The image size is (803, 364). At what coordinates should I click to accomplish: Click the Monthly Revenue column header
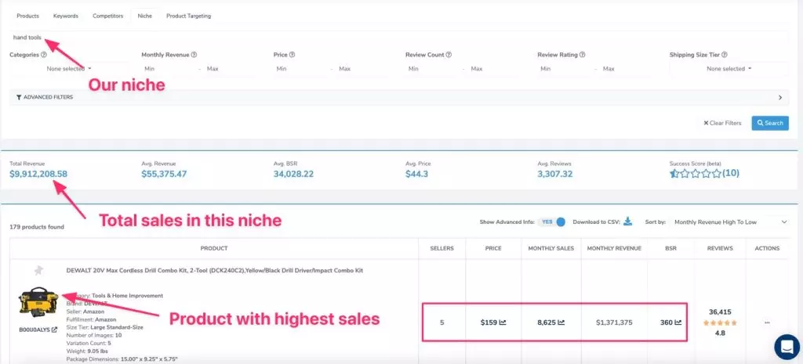(x=614, y=248)
